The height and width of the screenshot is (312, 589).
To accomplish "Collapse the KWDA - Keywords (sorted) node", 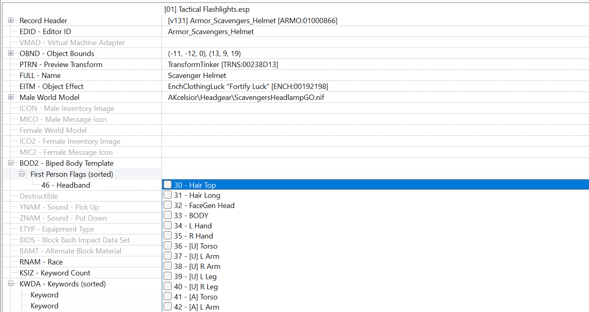I will 11,284.
